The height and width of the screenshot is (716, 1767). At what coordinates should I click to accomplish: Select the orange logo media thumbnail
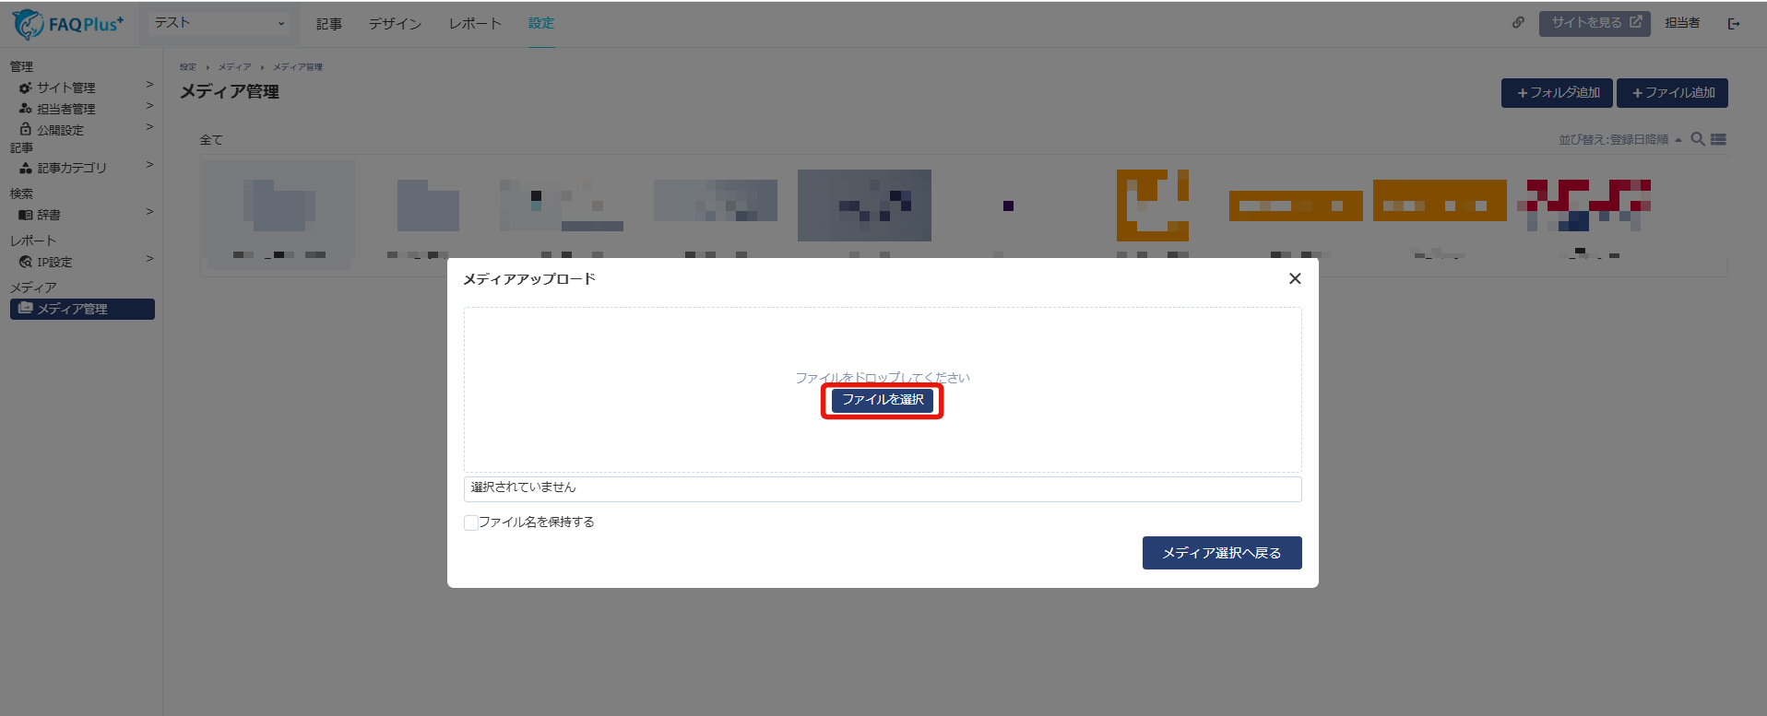tap(1153, 205)
